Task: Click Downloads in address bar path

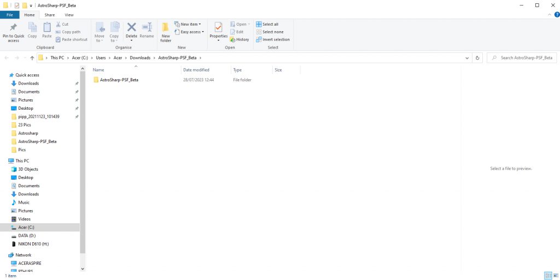Action: tap(140, 58)
